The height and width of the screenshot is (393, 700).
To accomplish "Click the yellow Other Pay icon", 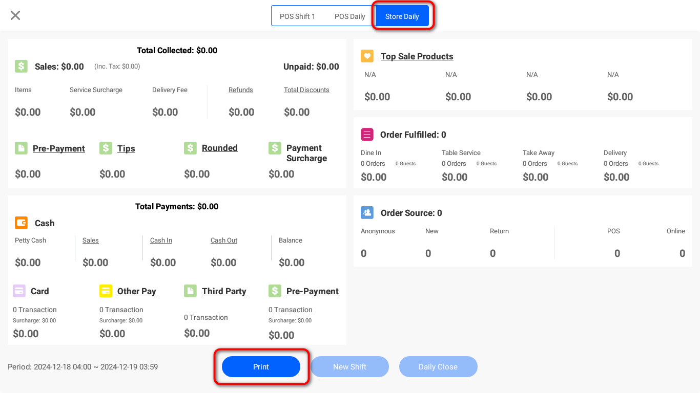I will (106, 291).
